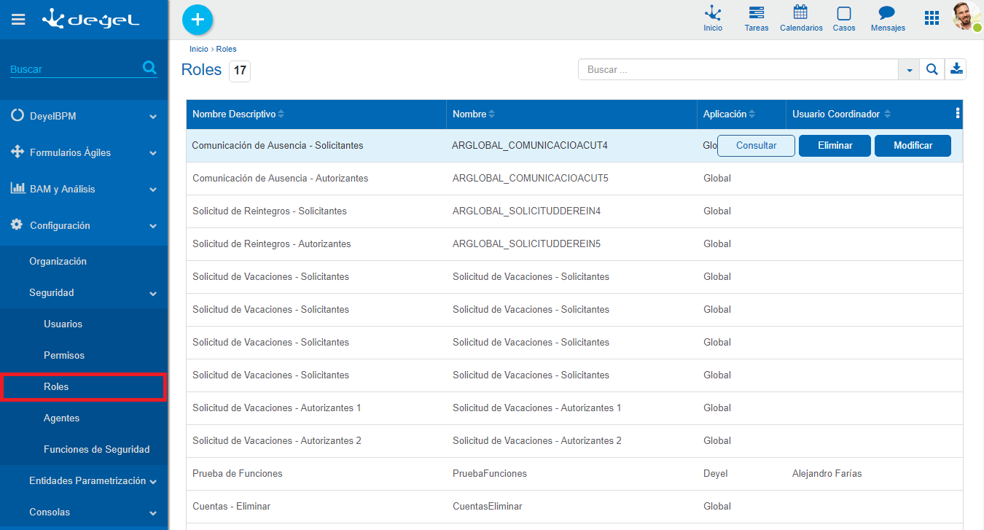Select Roles in sidebar
This screenshot has width=984, height=530.
pyautogui.click(x=84, y=386)
